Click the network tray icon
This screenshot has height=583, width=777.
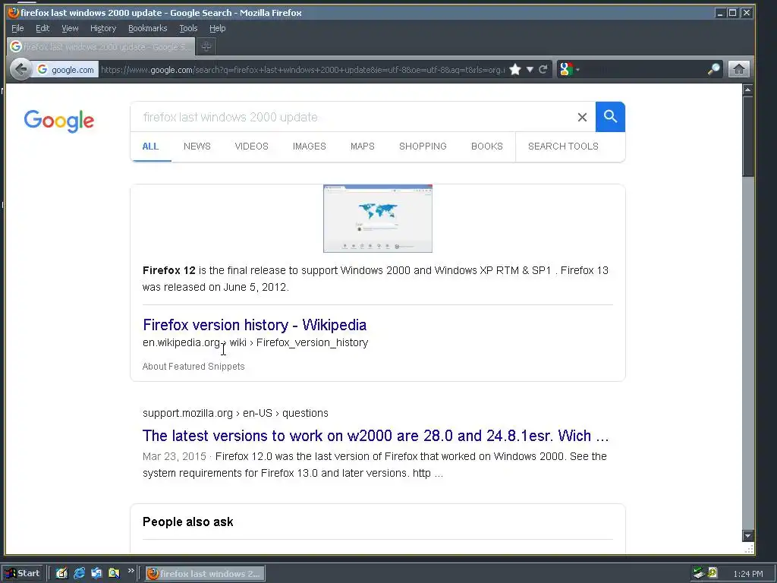click(699, 573)
